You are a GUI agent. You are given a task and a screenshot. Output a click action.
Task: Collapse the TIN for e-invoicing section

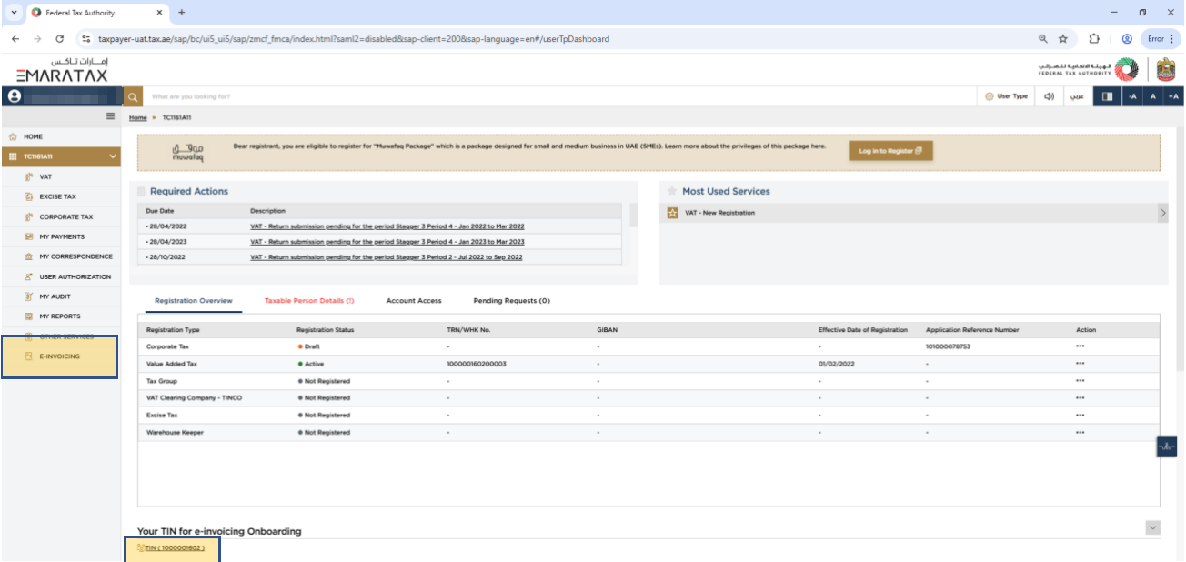coord(1153,527)
